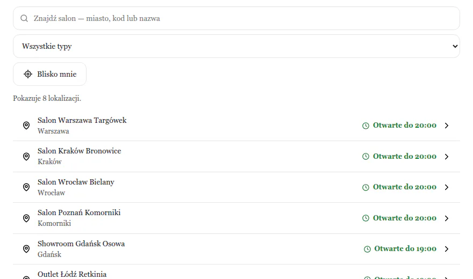Click the map pin icon for Showroom Gdańsk Osowa
The height and width of the screenshot is (279, 473).
(x=26, y=249)
